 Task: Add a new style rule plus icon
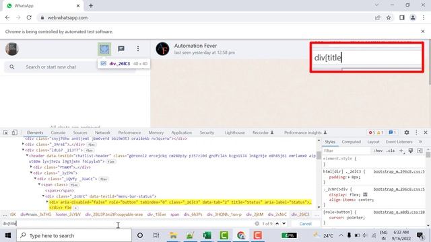(x=401, y=151)
